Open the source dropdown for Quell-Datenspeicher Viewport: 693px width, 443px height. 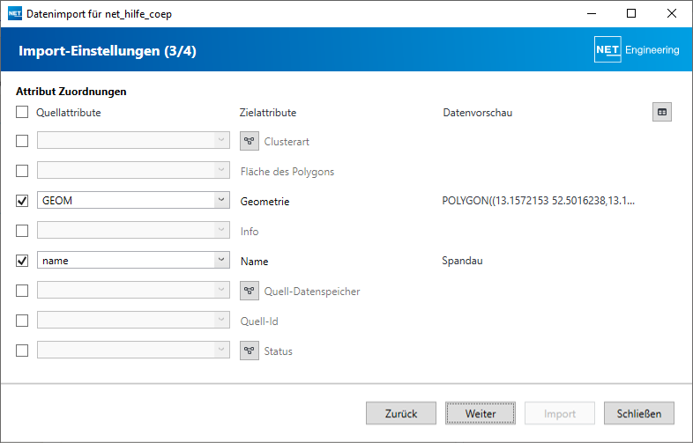click(x=133, y=290)
